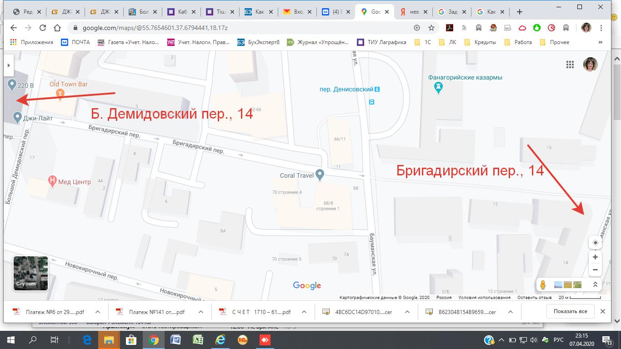Go back in browser history

[x=14, y=28]
